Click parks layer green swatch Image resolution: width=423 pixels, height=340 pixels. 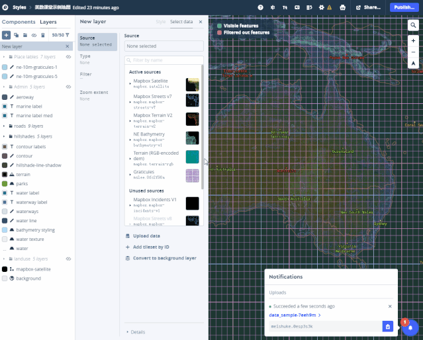5,184
